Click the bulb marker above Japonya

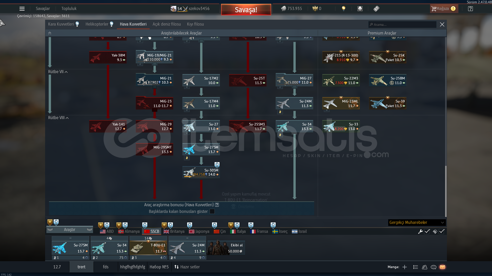190,225
